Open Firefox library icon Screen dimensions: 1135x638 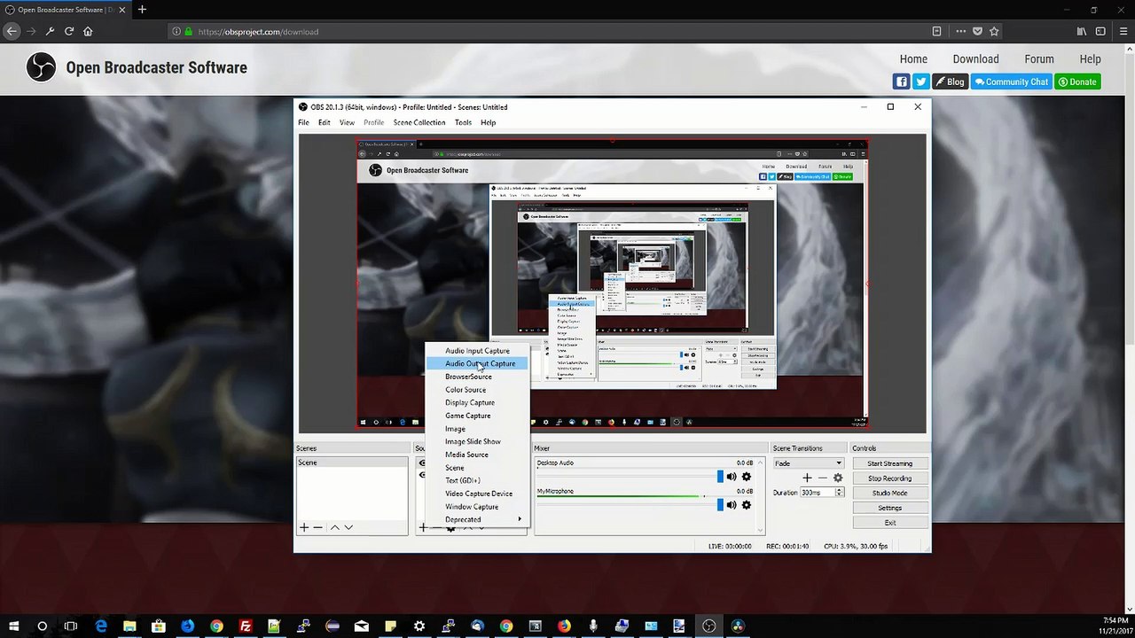point(1082,31)
